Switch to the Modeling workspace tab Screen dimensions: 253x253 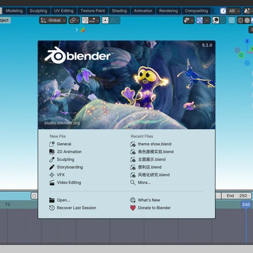[14, 11]
